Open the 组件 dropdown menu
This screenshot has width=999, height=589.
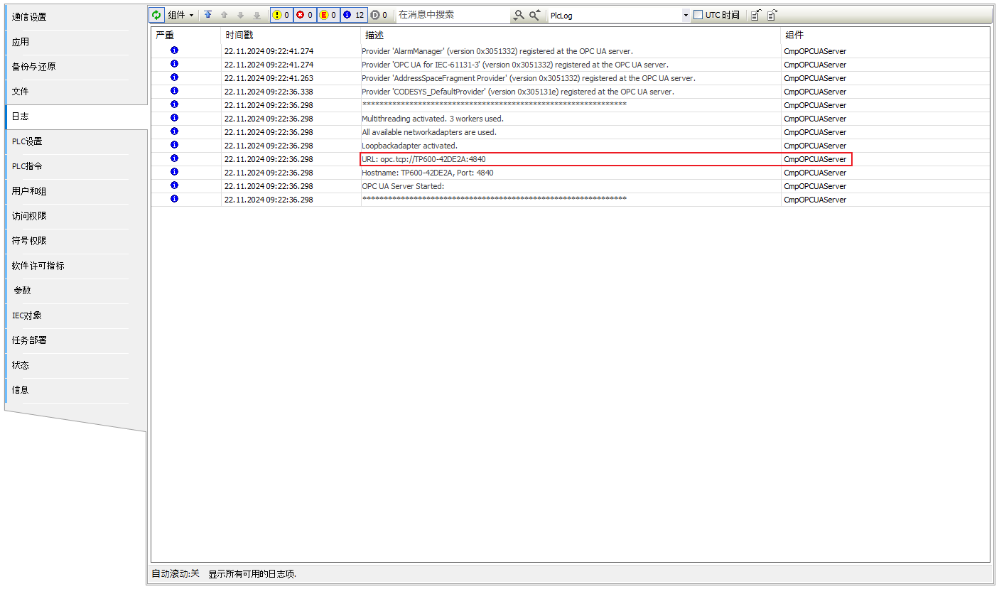pos(180,15)
